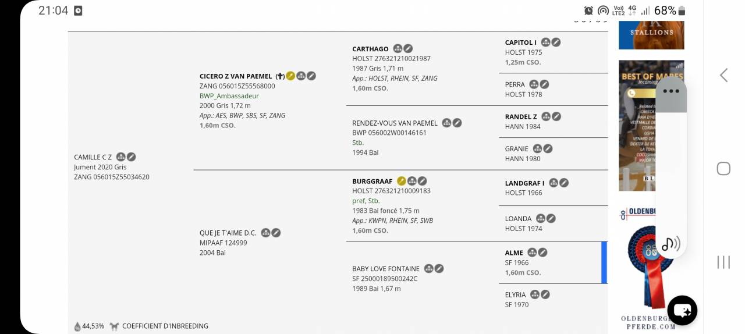This screenshot has width=745, height=334.
Task: Click the gold badge icon beside Cicero Z van Paemel
Action: (x=290, y=76)
